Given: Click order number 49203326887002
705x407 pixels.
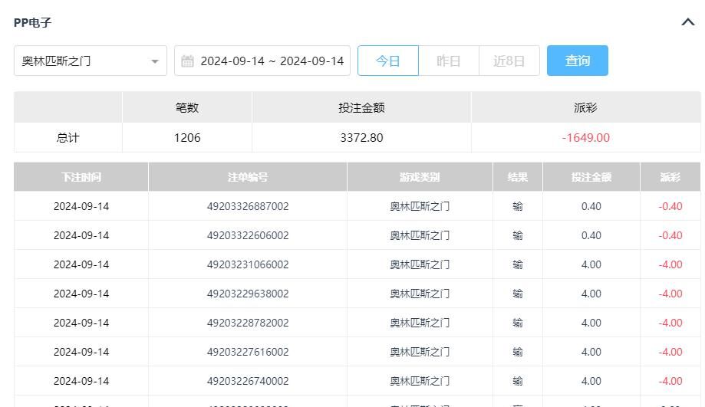Looking at the screenshot, I should 248,206.
